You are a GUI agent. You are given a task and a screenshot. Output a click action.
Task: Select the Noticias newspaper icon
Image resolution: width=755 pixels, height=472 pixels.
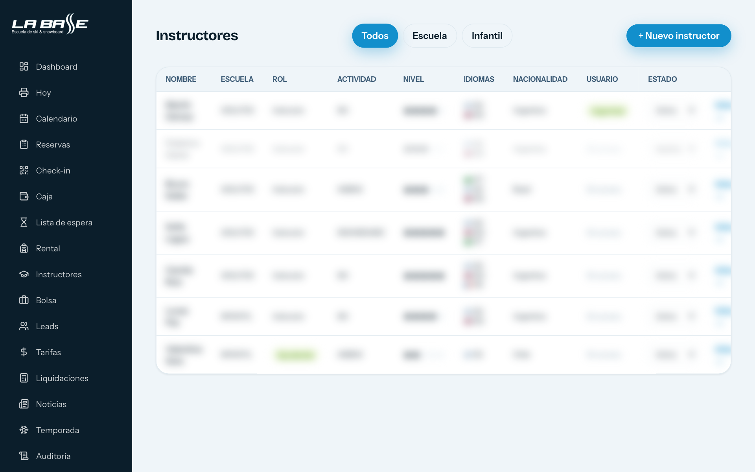24,404
